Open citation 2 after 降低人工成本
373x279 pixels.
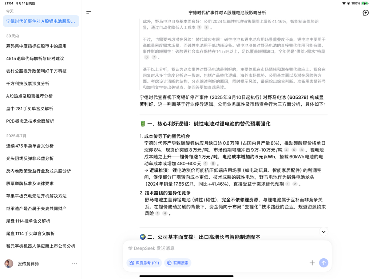pos(206,27)
